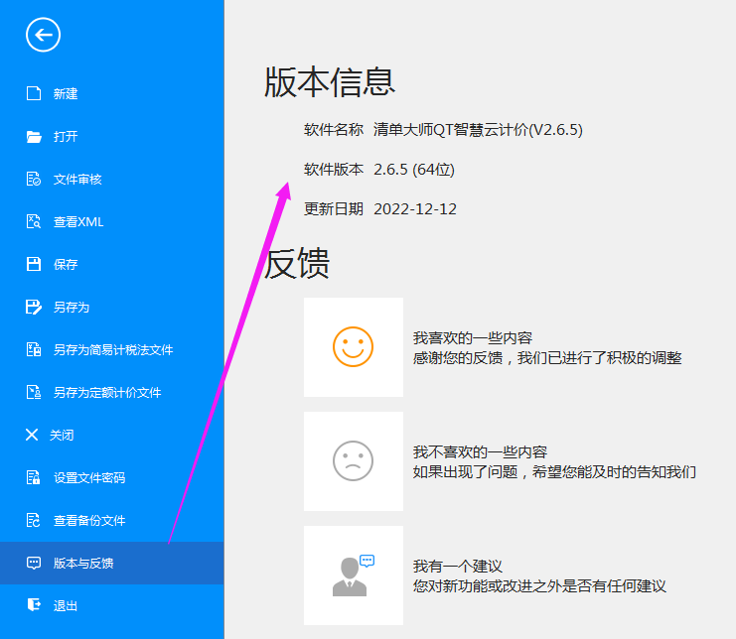Viewport: 736px width, 639px height.
Task: Click the 反馈 section heading
Action: [x=297, y=263]
